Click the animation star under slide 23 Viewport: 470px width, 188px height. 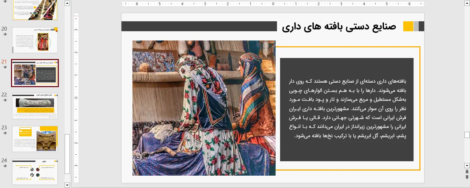pos(5,133)
